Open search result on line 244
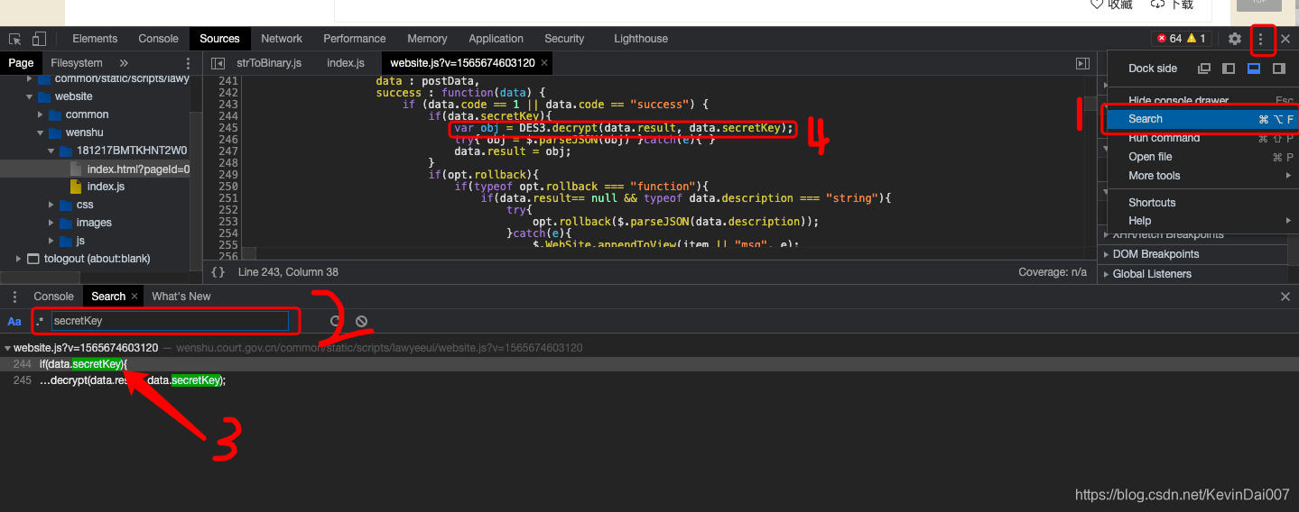Screen dimensions: 1299x512 coord(649,364)
